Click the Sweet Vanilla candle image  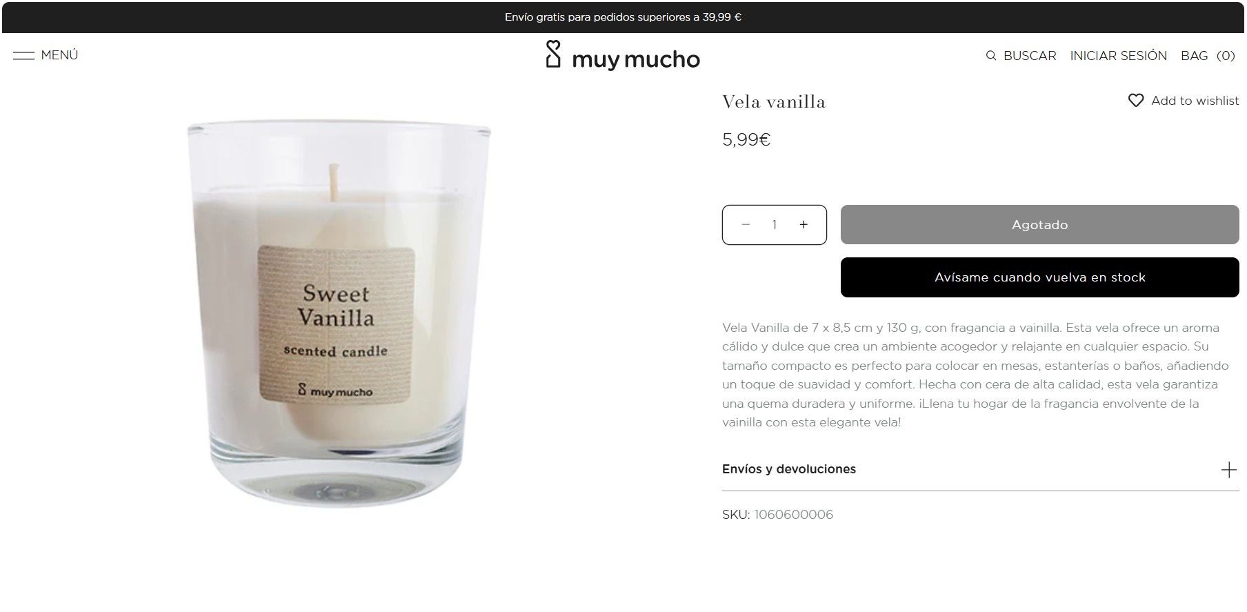tap(339, 314)
